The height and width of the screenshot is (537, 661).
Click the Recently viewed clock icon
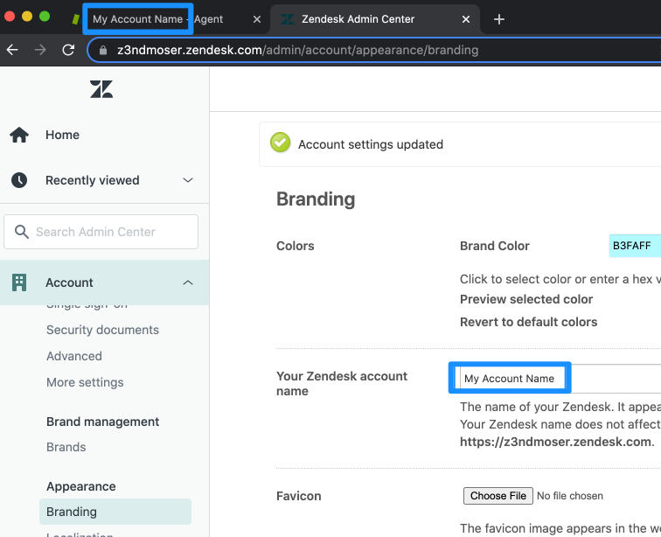(x=19, y=180)
